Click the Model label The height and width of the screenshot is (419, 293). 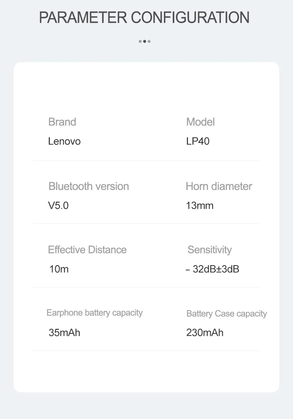tap(201, 122)
